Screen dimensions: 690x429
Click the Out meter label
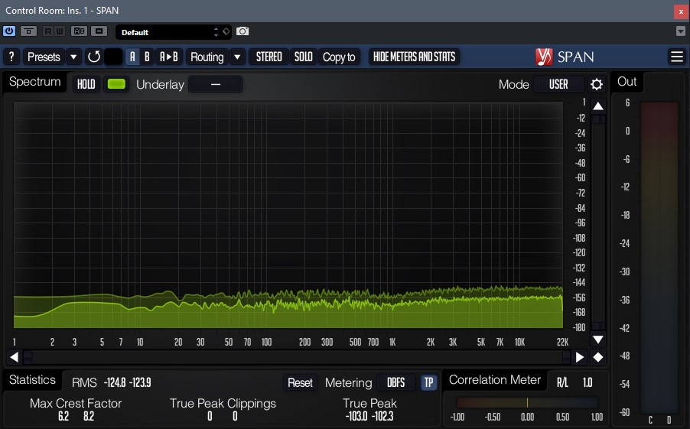627,81
